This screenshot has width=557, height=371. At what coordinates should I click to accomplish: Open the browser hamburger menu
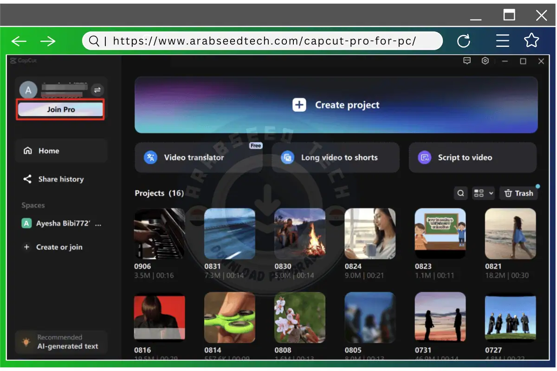(503, 41)
